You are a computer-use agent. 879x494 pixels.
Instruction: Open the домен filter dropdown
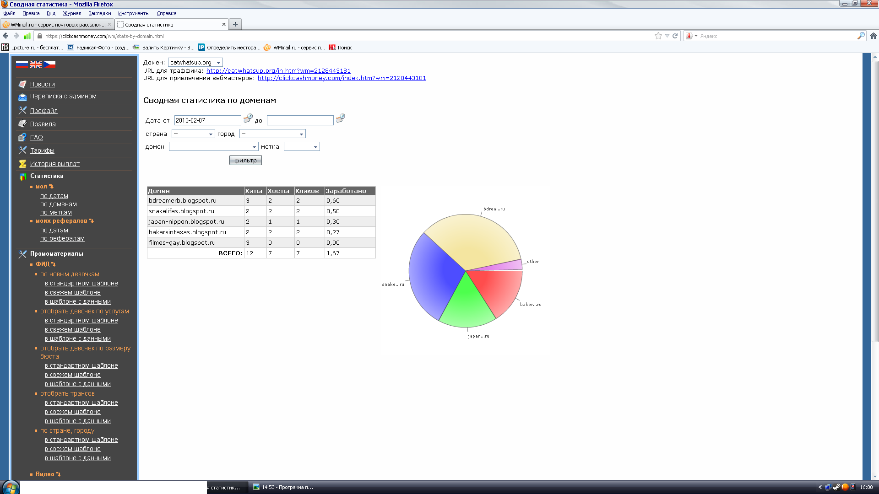tap(213, 146)
